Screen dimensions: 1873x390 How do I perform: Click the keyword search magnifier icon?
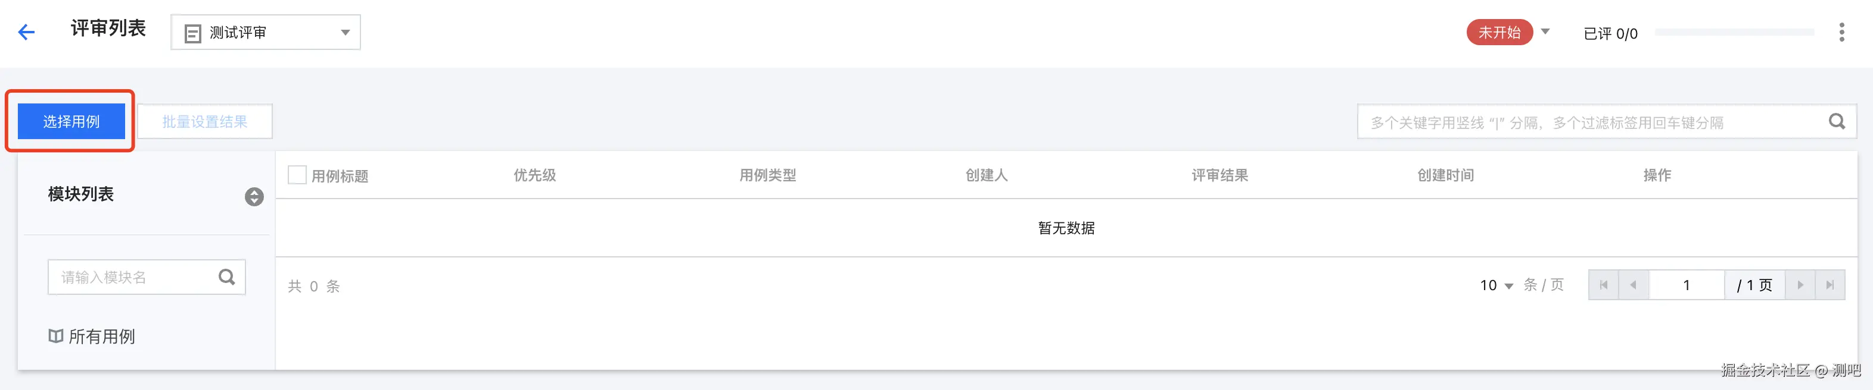1837,122
